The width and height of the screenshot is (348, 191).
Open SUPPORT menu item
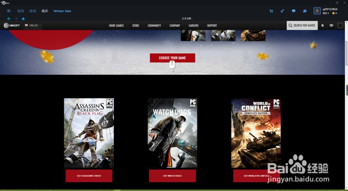(x=212, y=26)
